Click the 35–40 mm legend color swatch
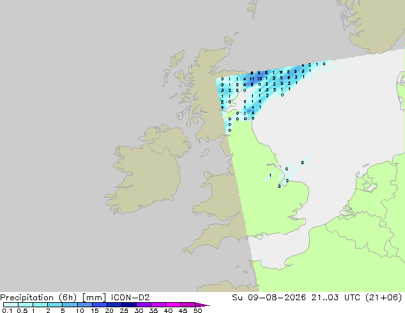The height and width of the screenshot is (313, 405). tap(158, 305)
